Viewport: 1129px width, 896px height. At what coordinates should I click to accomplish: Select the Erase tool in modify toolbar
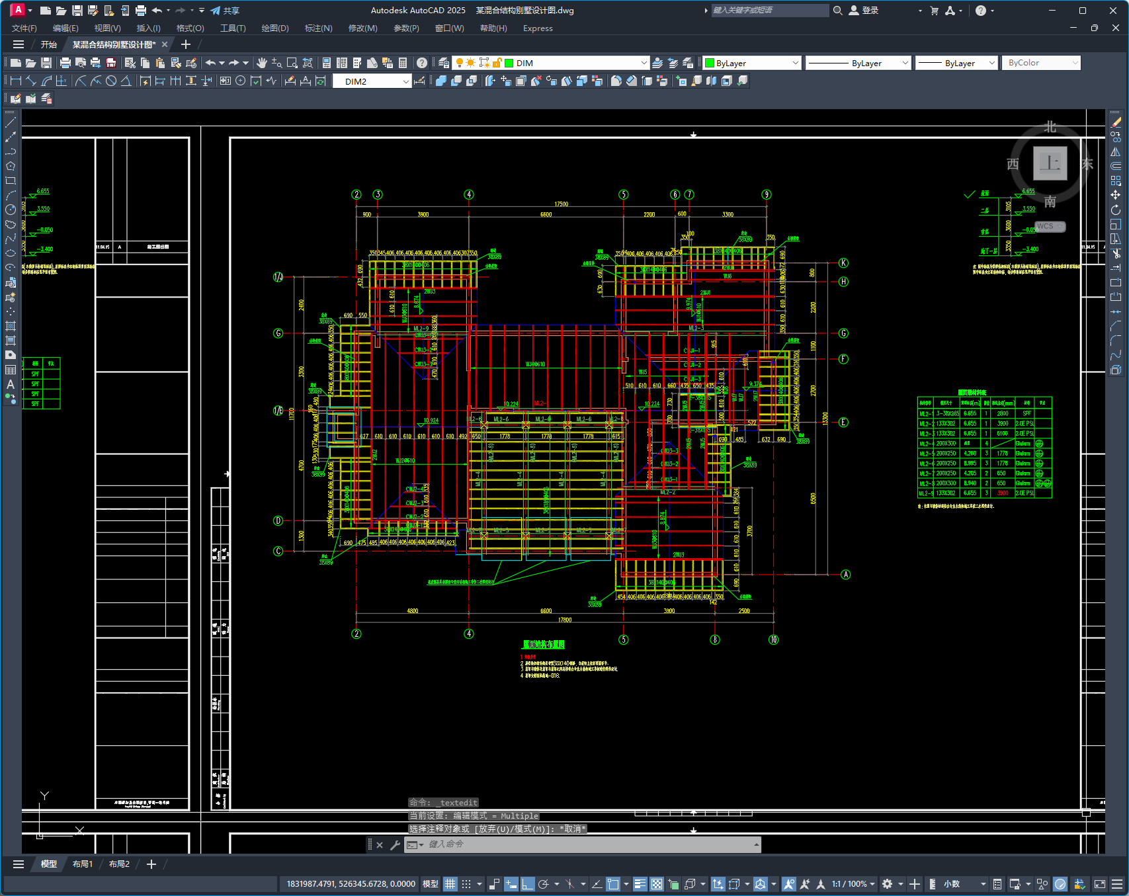[1116, 122]
